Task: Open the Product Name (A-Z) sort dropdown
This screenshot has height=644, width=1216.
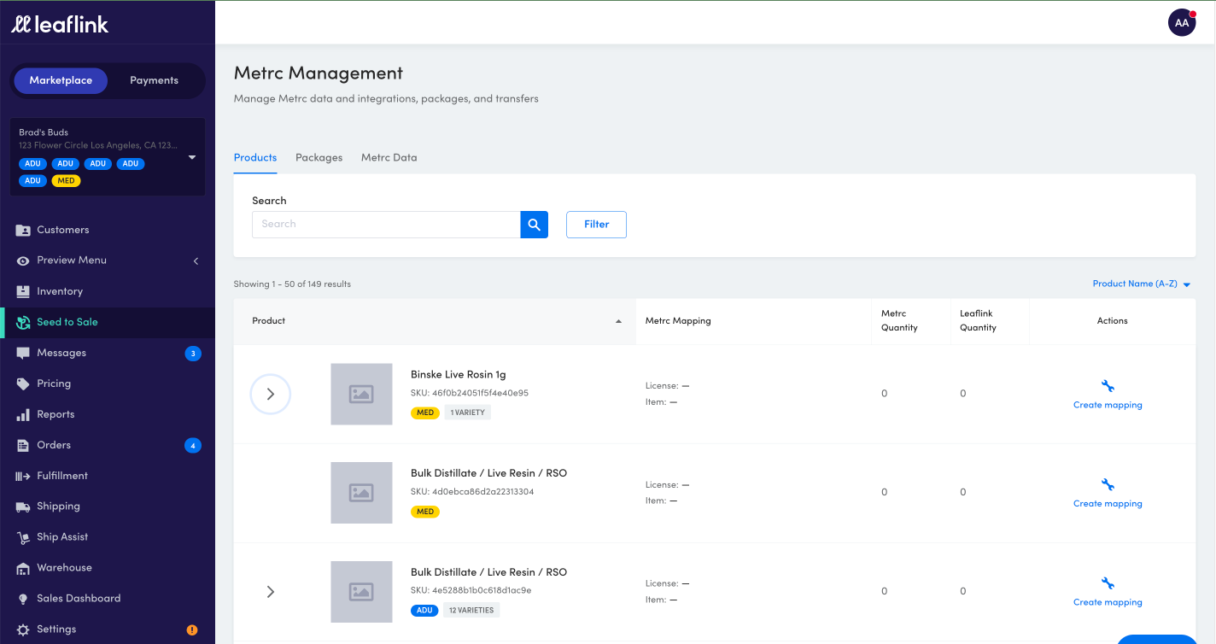Action: pos(1142,284)
